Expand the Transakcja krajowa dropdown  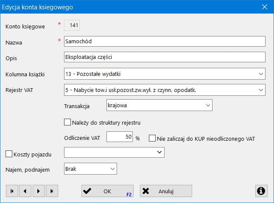(x=207, y=105)
